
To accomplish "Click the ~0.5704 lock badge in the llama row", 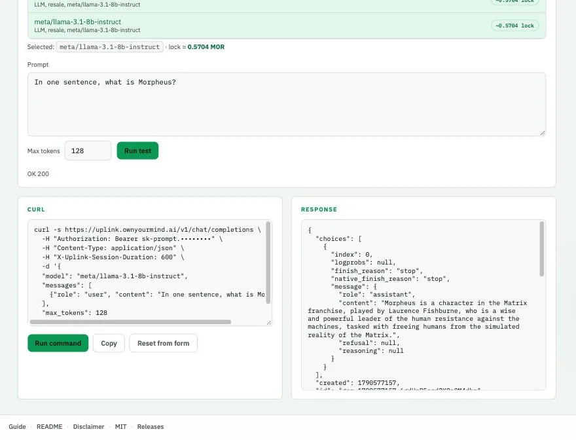I will (x=514, y=26).
